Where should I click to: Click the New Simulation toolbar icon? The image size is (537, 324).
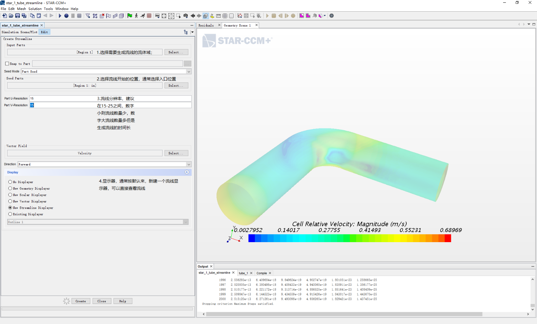4,16
